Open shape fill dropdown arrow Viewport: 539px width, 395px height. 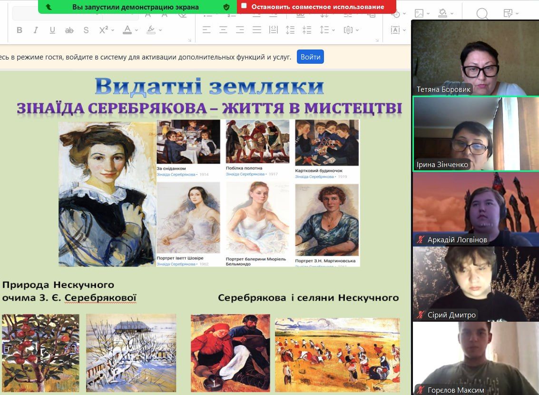click(x=451, y=13)
